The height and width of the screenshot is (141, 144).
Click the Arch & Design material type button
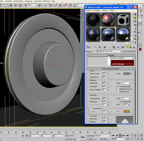[129, 51]
